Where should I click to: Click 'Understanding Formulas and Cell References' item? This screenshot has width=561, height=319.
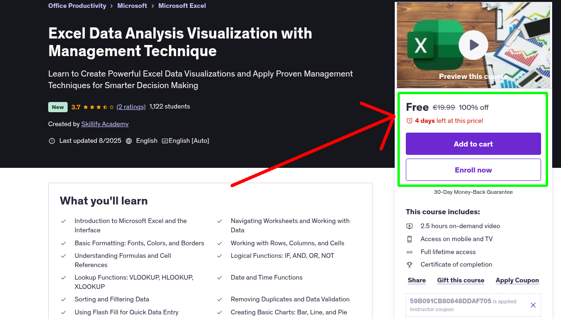click(x=123, y=260)
